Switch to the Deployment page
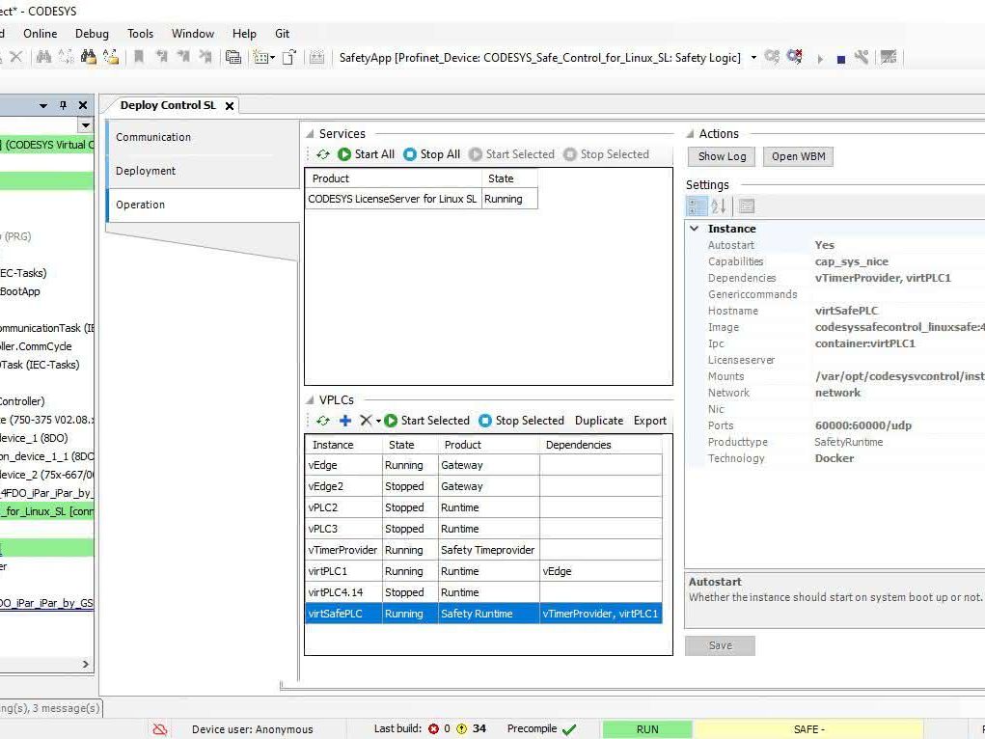Image resolution: width=985 pixels, height=739 pixels. coord(203,171)
